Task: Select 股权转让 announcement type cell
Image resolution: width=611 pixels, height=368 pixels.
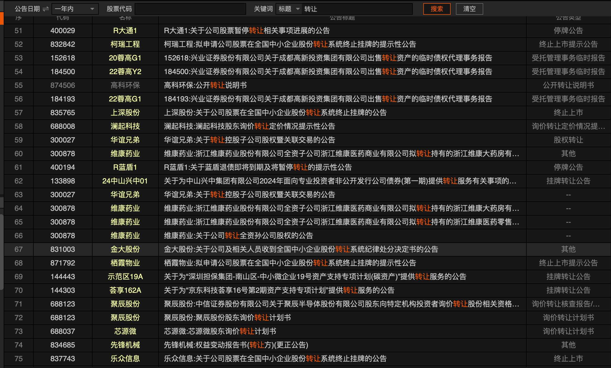Action: [568, 140]
